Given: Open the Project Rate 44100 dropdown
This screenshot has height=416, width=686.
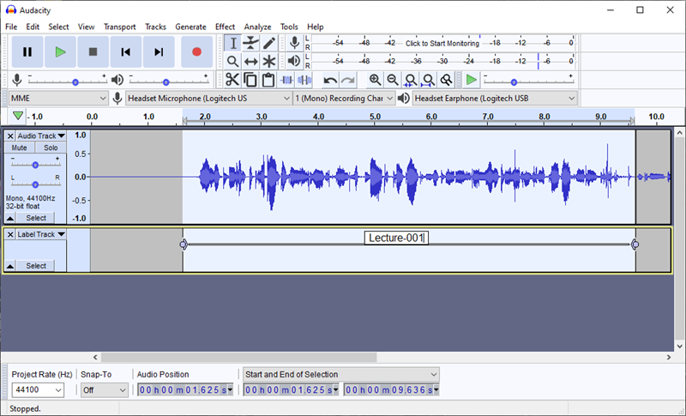Looking at the screenshot, I should 38,389.
